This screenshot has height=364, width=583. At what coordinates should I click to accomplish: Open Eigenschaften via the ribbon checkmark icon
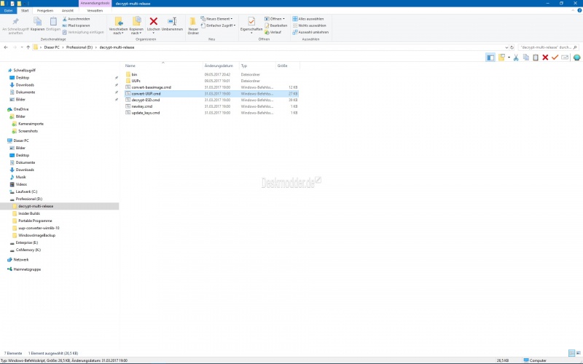(251, 21)
